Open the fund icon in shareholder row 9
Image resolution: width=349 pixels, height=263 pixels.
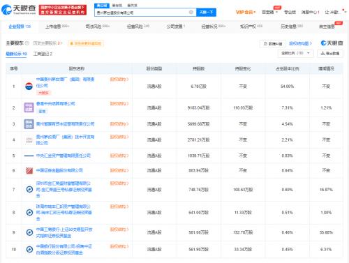tap(29, 232)
